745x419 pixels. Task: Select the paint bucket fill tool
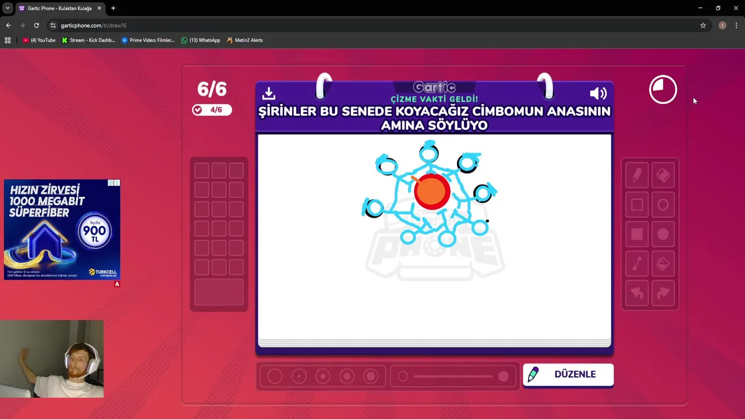[x=663, y=264]
